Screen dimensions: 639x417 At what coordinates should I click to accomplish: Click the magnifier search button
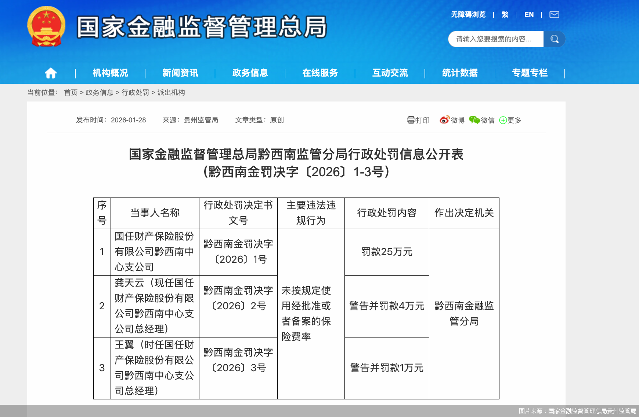point(554,39)
